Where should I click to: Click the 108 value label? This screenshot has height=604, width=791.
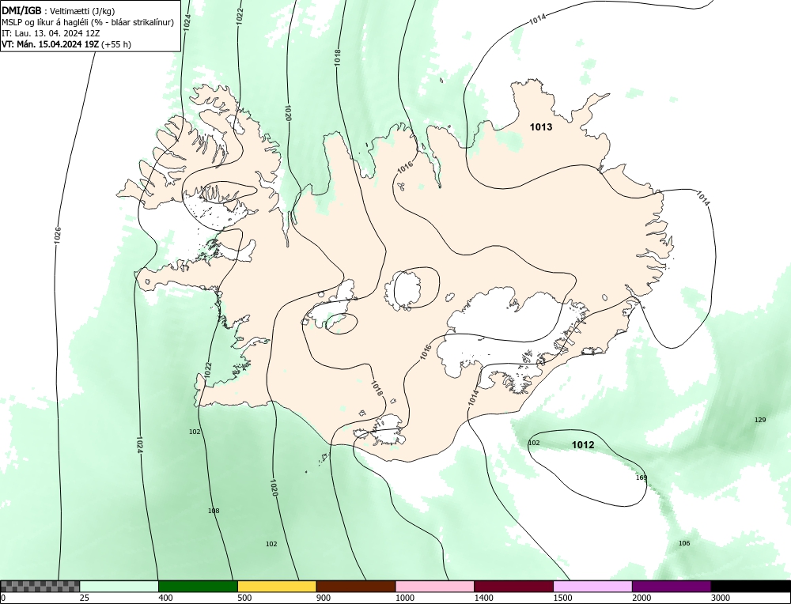(214, 511)
